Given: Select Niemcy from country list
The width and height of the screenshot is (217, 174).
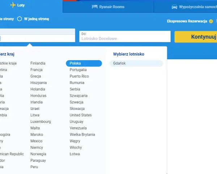Looking at the screenshot, I should (x=37, y=148).
